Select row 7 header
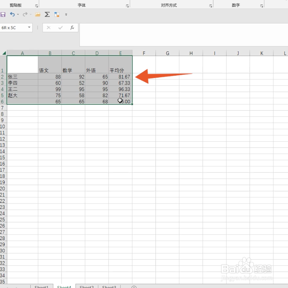The height and width of the screenshot is (288, 288). tap(3, 108)
